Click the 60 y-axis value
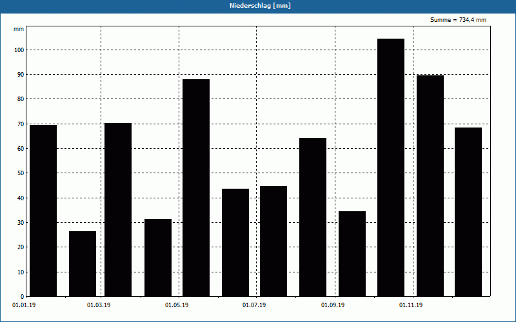 click(x=21, y=149)
